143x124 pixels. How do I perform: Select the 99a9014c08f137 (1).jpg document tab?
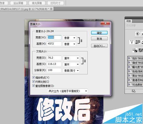25,9
